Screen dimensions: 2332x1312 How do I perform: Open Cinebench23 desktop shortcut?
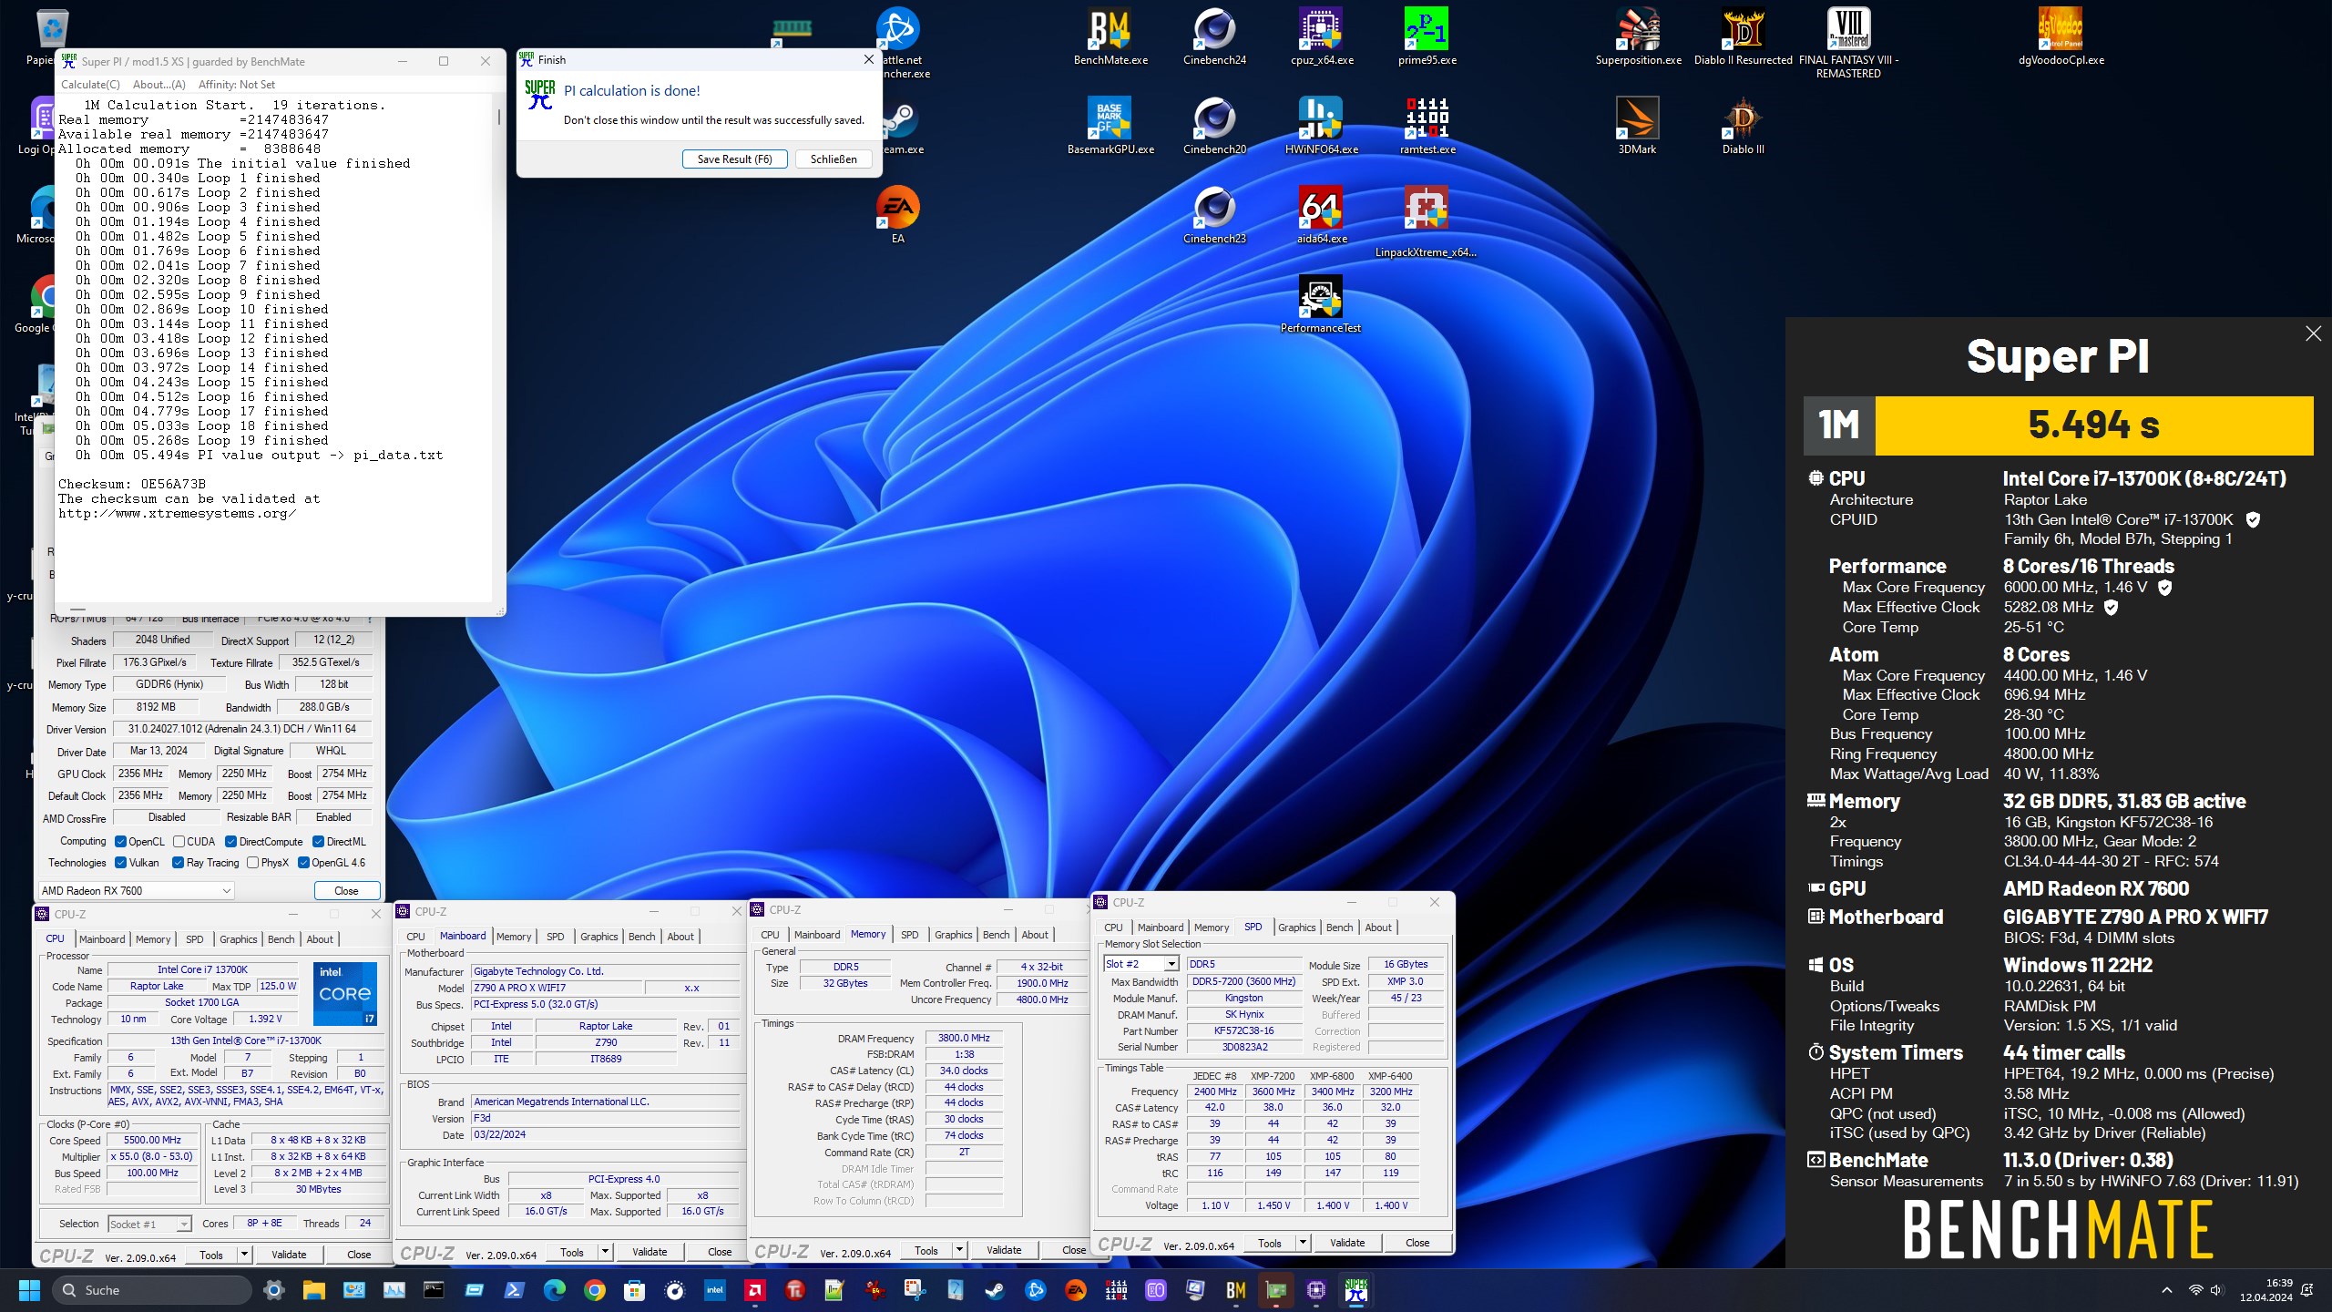[x=1214, y=215]
